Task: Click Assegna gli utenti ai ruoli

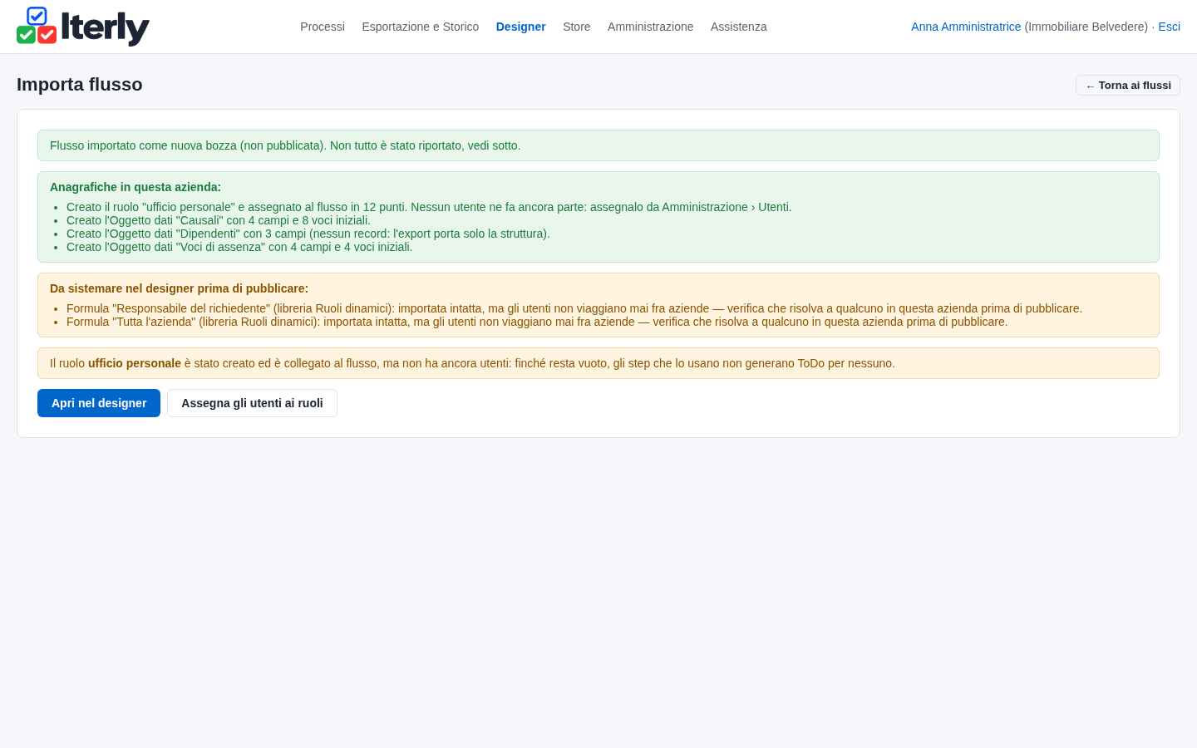Action: [x=252, y=403]
